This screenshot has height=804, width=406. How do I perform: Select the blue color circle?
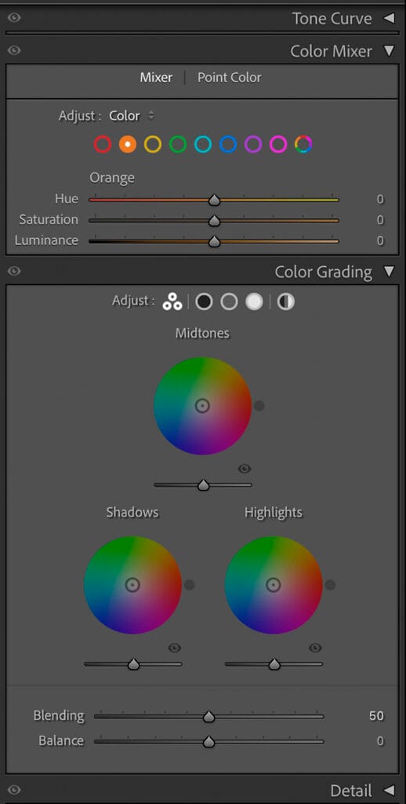tap(228, 144)
